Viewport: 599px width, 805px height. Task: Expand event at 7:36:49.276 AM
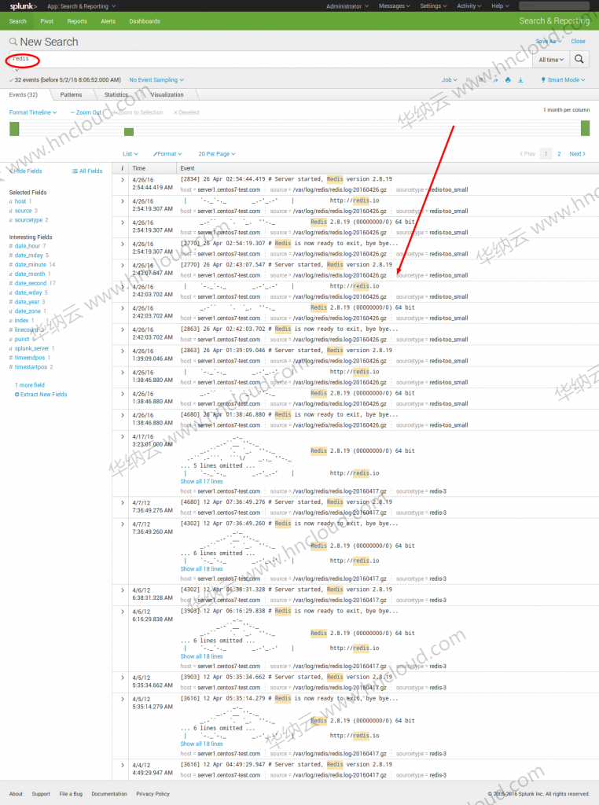coord(122,502)
